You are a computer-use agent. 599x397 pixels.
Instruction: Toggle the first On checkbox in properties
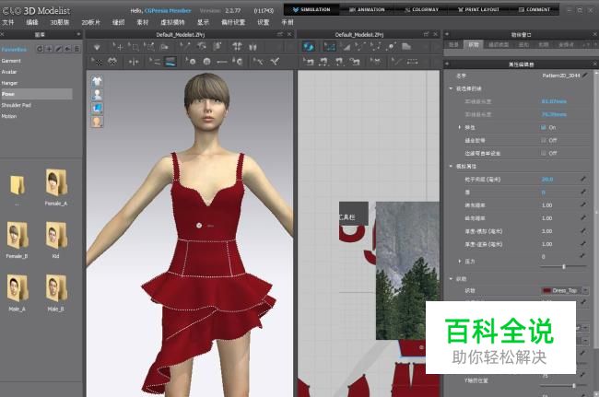point(544,127)
